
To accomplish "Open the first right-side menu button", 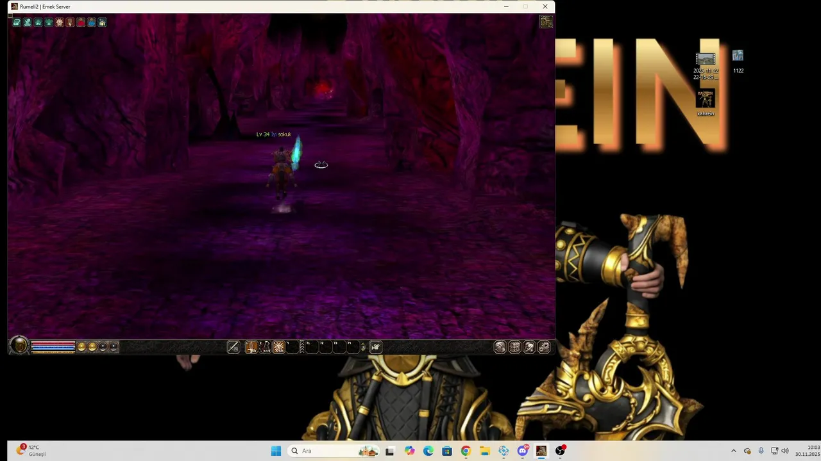I will pos(500,347).
